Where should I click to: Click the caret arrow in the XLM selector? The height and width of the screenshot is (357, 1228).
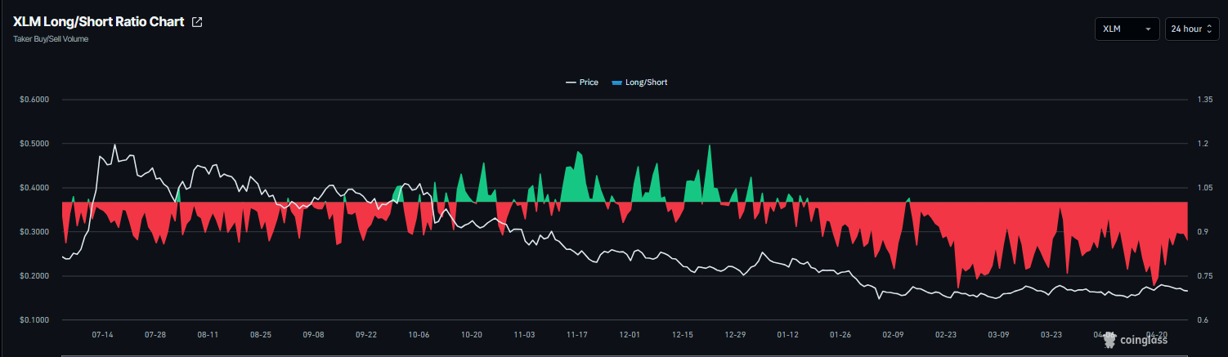pos(1148,29)
